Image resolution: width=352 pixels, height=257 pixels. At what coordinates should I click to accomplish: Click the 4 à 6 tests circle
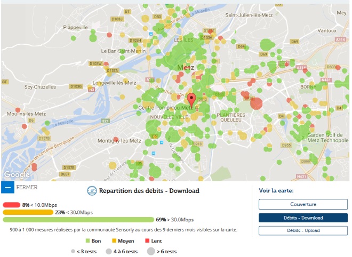click(108, 252)
